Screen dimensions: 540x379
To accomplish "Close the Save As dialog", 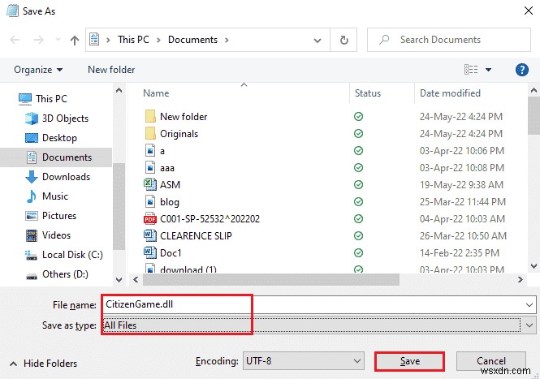I will [529, 11].
